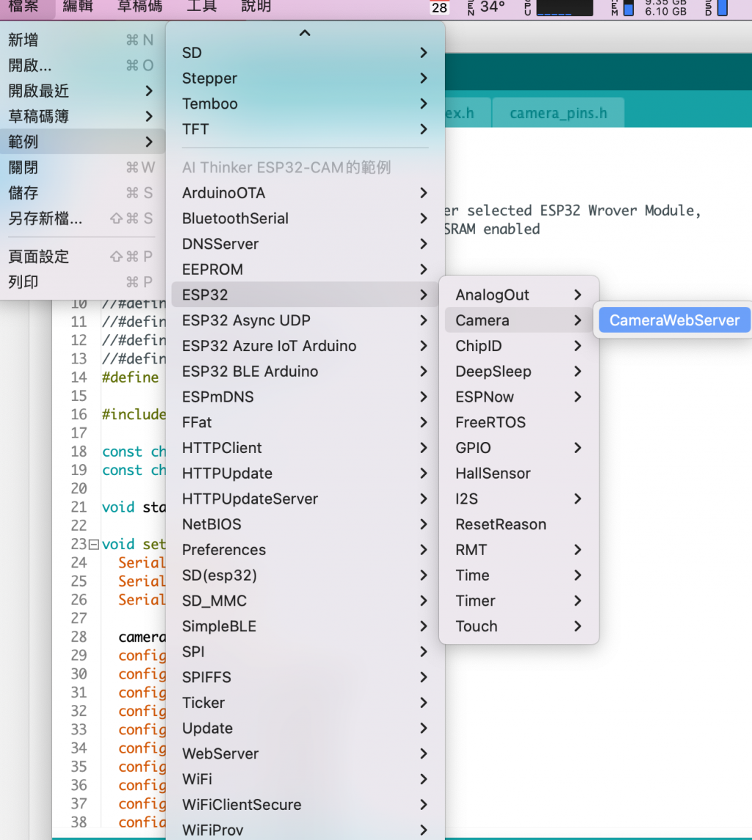The height and width of the screenshot is (840, 752).
Task: Open the 編輯 menu in menu bar
Action: point(78,7)
